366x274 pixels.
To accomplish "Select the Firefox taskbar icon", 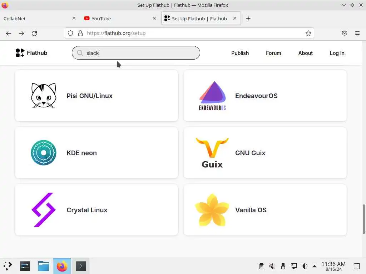I will [x=62, y=266].
